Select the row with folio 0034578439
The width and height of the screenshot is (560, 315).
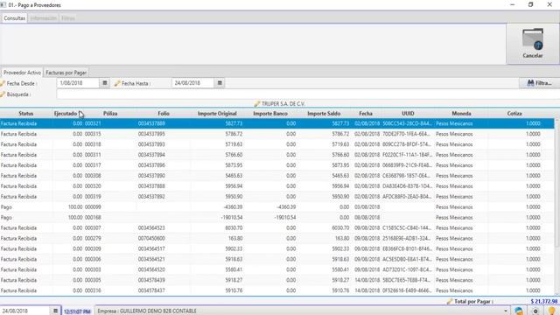(277, 280)
